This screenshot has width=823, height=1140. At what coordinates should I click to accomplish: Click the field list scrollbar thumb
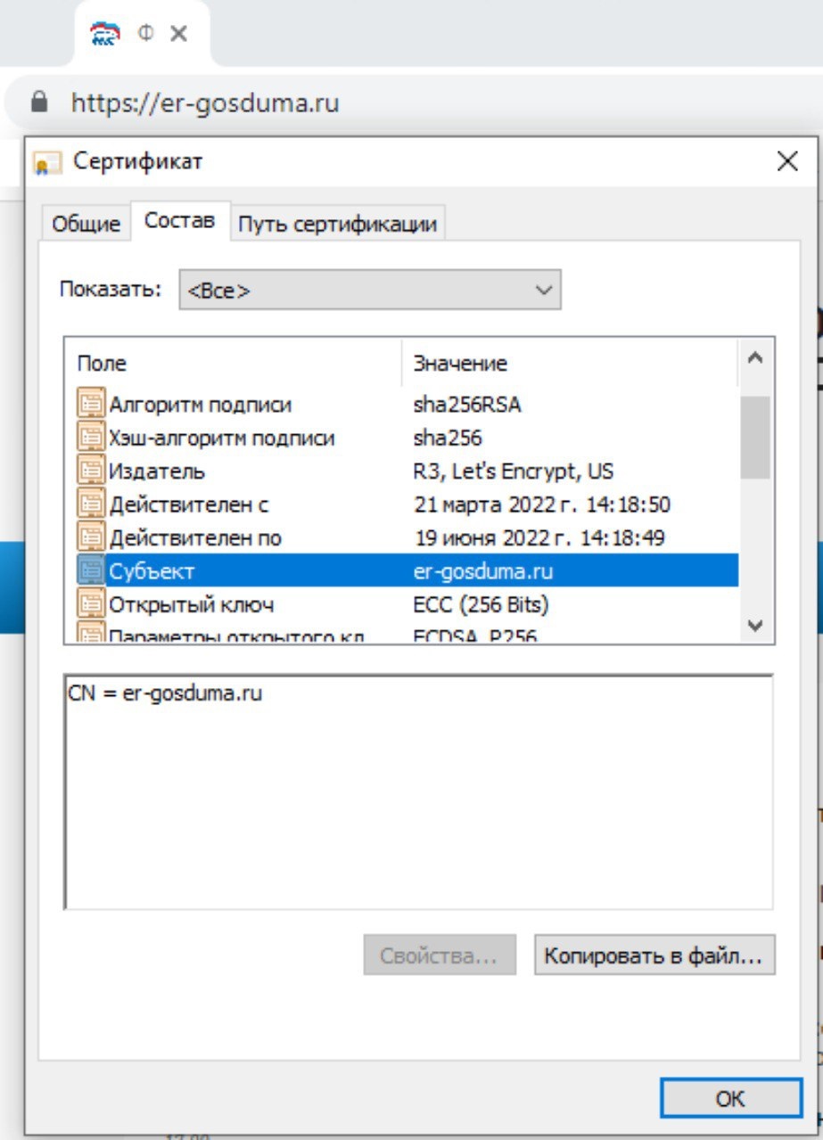[755, 438]
